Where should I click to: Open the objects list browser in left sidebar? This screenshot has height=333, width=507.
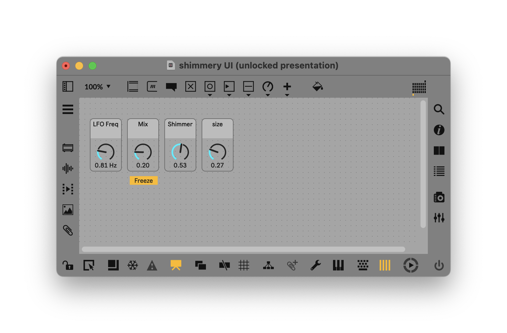pos(68,109)
